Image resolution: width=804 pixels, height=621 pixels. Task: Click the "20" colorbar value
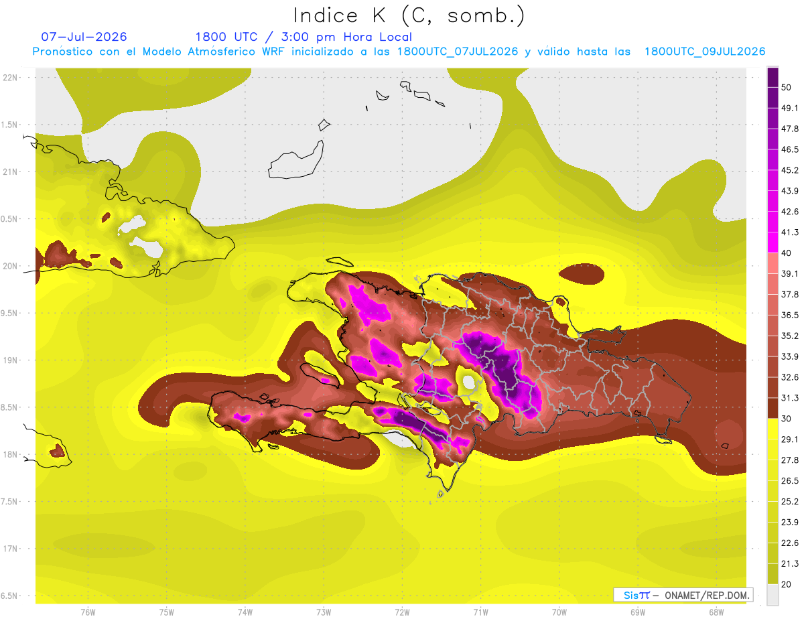click(x=786, y=584)
